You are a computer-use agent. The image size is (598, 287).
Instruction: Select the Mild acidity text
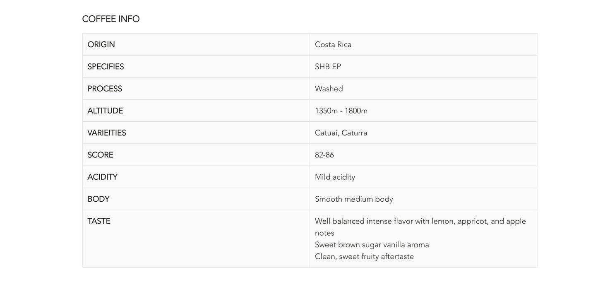pyautogui.click(x=335, y=177)
